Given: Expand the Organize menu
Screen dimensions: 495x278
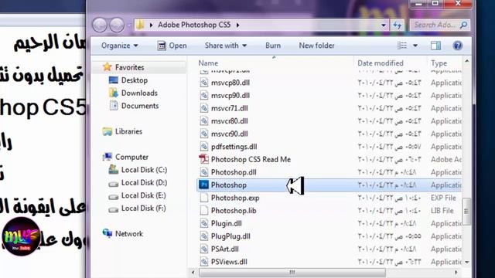Looking at the screenshot, I should pos(120,46).
